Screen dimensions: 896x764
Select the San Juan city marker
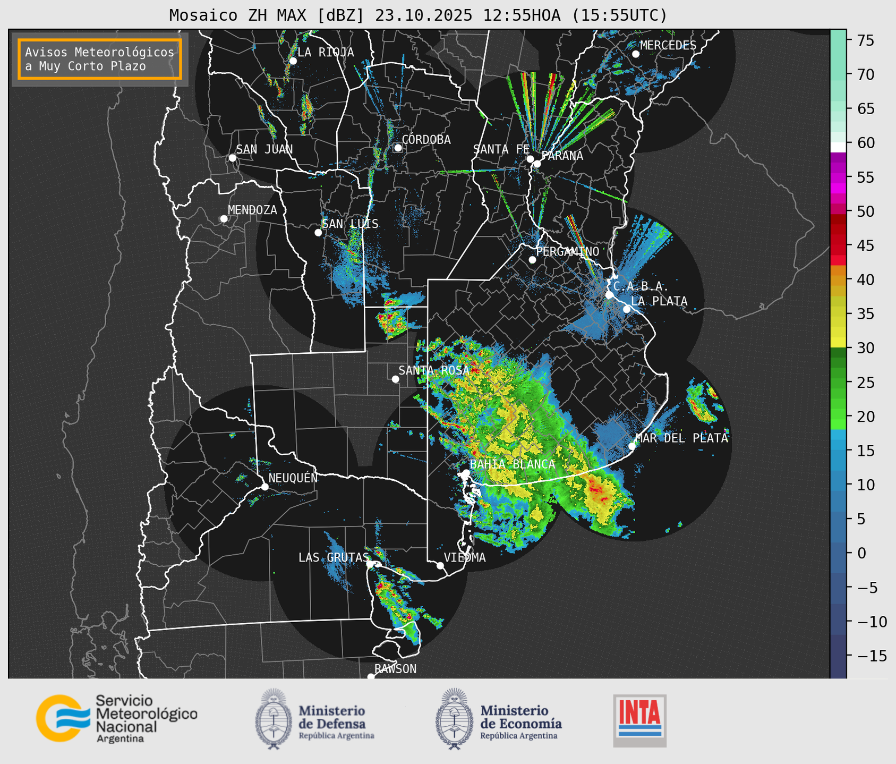[x=232, y=158]
